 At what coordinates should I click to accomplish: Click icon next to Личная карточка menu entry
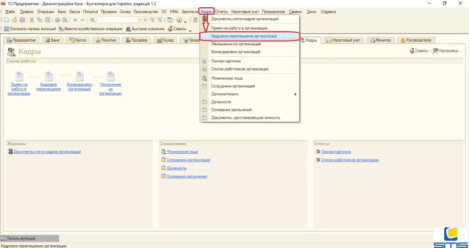205,61
